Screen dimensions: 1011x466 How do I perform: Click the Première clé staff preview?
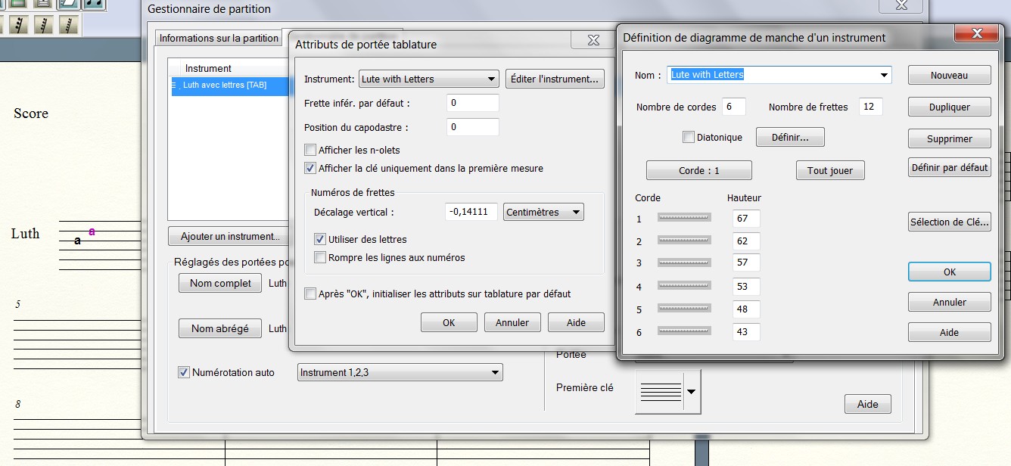[660, 391]
